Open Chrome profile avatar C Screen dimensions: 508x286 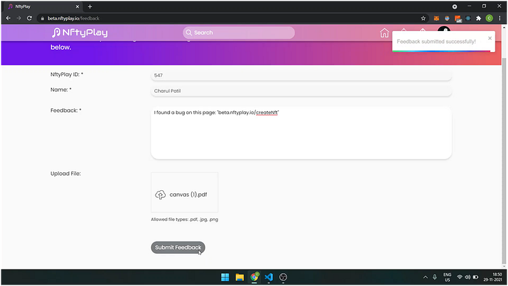click(x=489, y=18)
